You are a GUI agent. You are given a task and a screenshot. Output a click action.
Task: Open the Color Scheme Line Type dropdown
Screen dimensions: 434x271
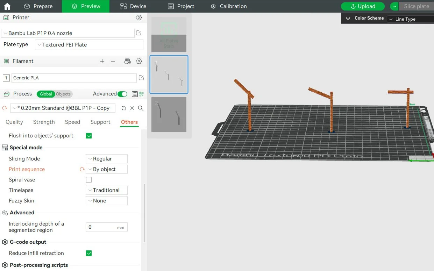pos(410,19)
